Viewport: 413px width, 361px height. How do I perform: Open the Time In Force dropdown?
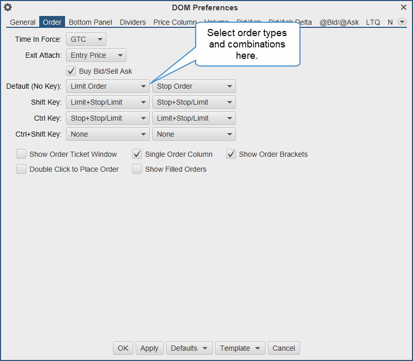pos(86,39)
